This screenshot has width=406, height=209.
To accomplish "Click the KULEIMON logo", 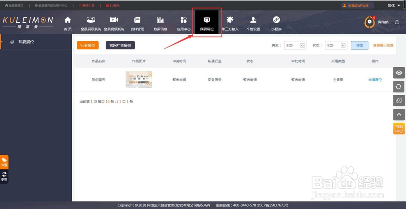I will click(x=28, y=22).
